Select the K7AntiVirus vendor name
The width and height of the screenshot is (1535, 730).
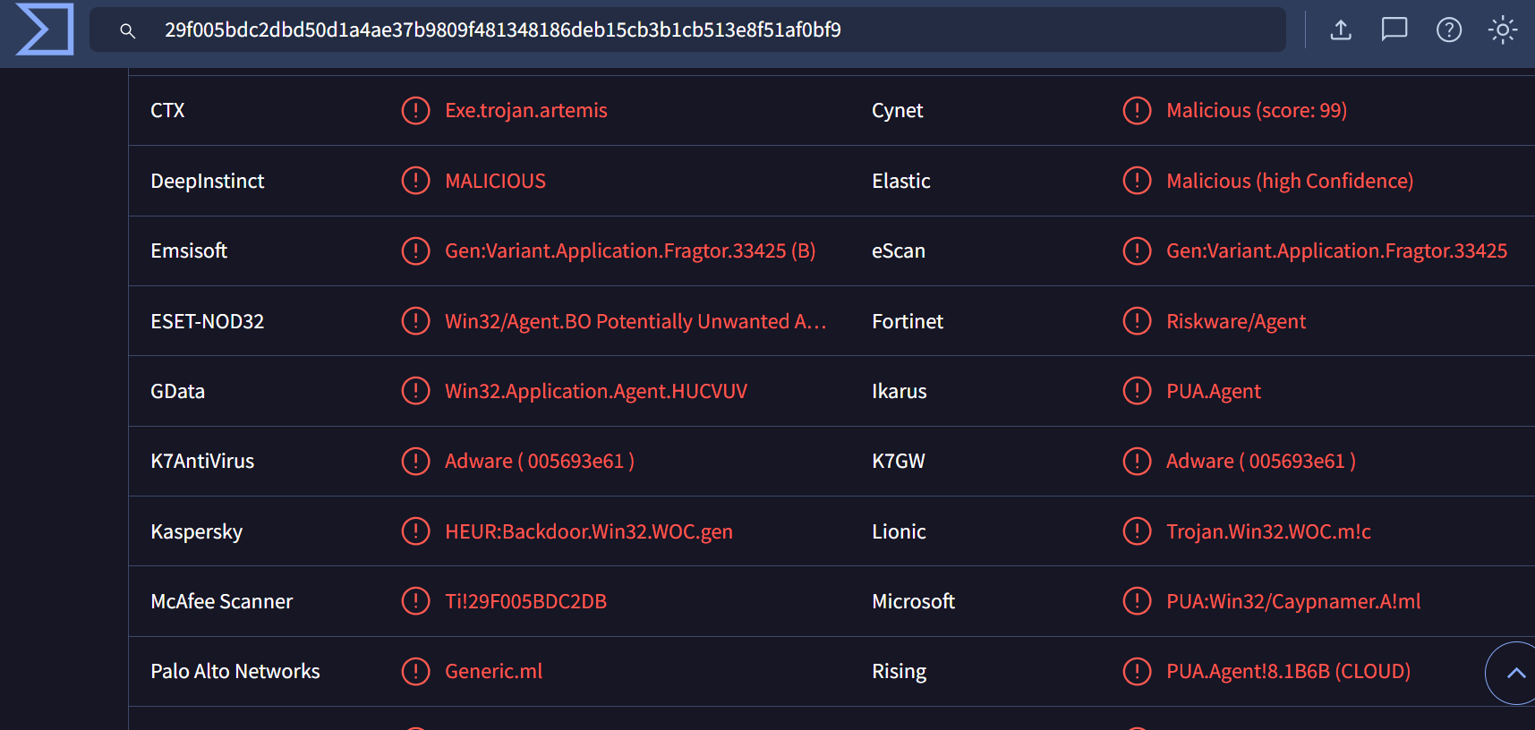point(202,461)
